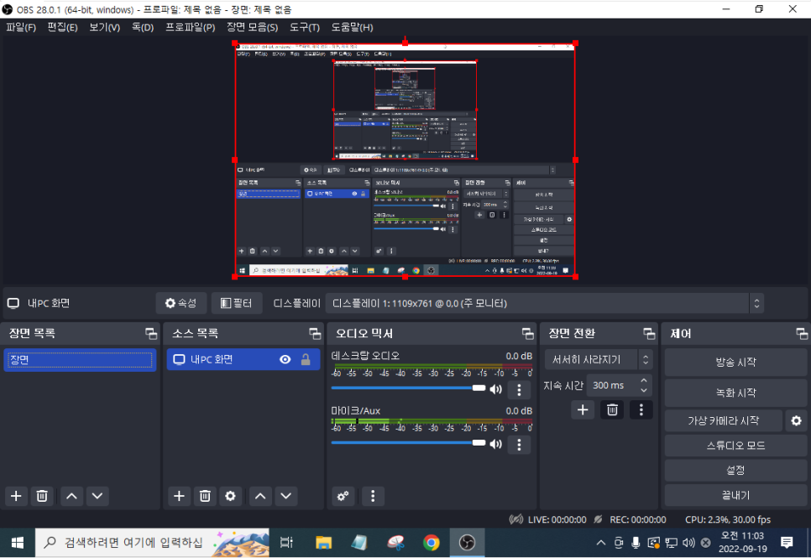Select the 장면 item in scene list
811x558 pixels.
pyautogui.click(x=80, y=359)
